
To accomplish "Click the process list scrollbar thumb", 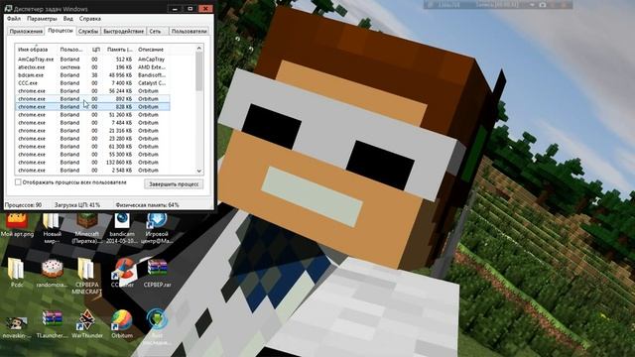I will pos(198,71).
